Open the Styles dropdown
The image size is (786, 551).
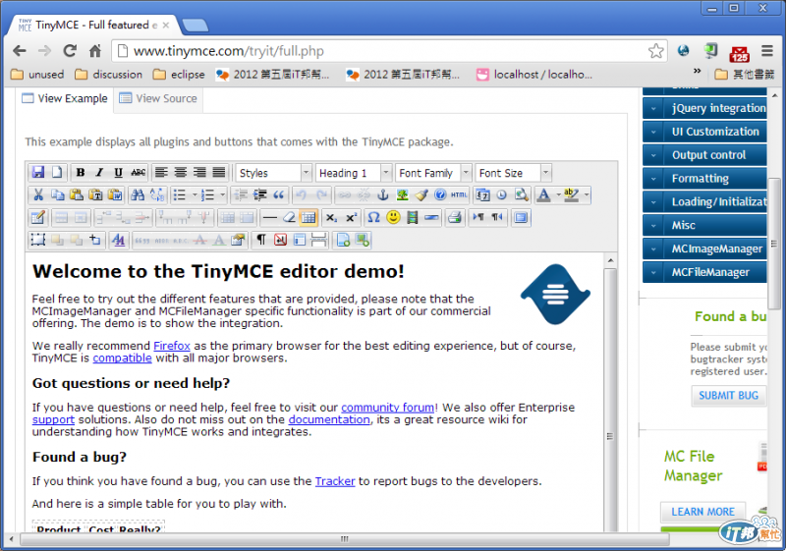(274, 173)
